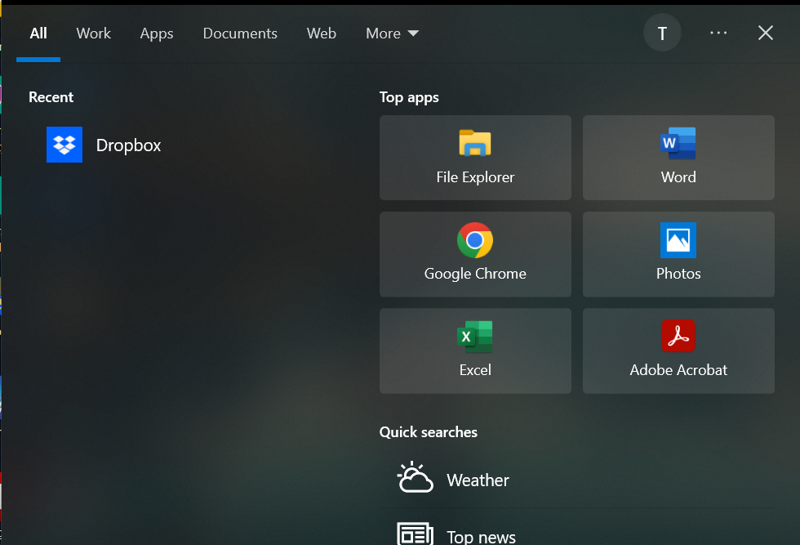Open the Adobe Acrobat tile
The width and height of the screenshot is (800, 545).
pos(678,351)
